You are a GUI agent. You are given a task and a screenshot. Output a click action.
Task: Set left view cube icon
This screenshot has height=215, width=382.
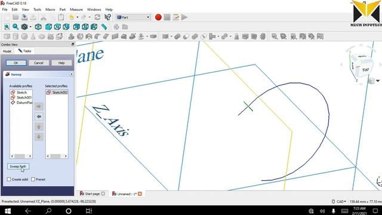click(94, 27)
